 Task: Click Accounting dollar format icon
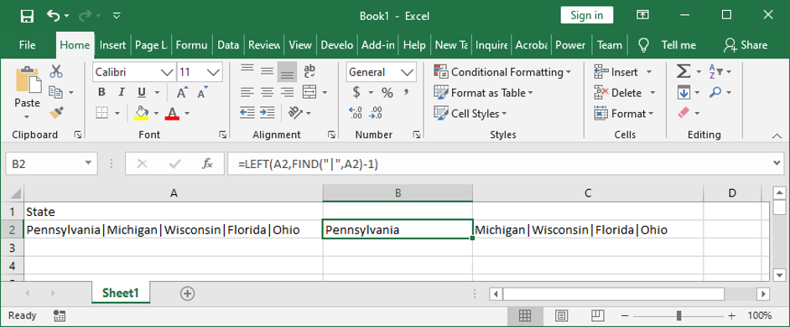(356, 93)
